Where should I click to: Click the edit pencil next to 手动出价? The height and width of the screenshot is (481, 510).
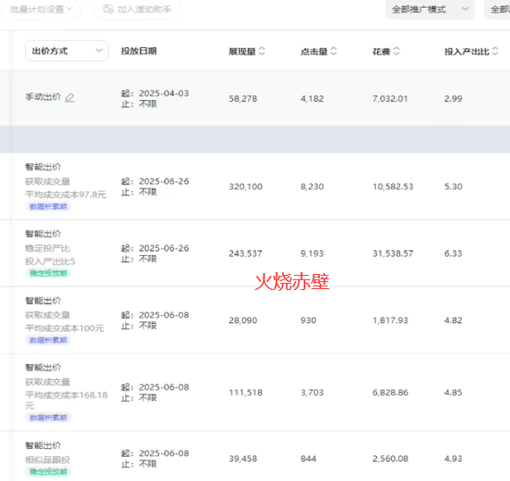tap(70, 97)
